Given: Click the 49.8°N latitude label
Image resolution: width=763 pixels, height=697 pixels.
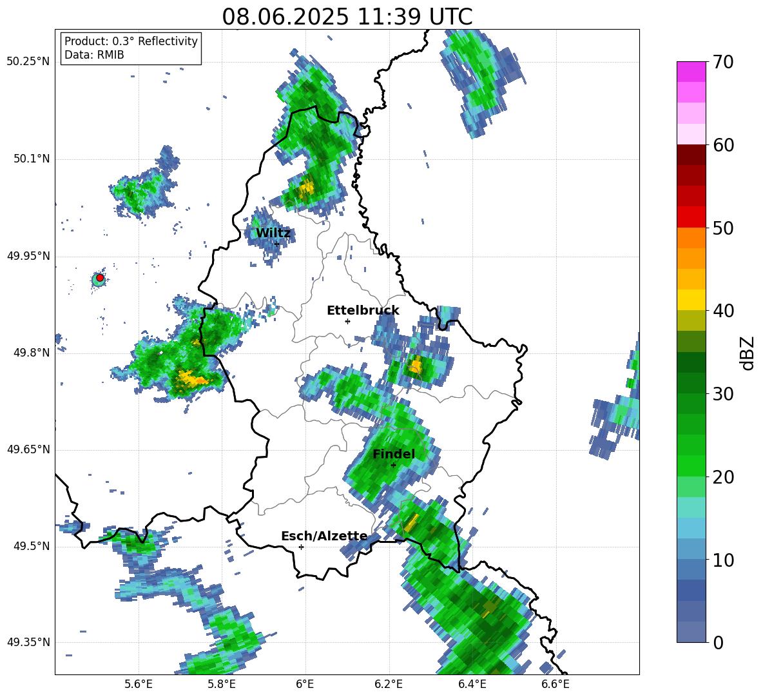Looking at the screenshot, I should point(31,353).
